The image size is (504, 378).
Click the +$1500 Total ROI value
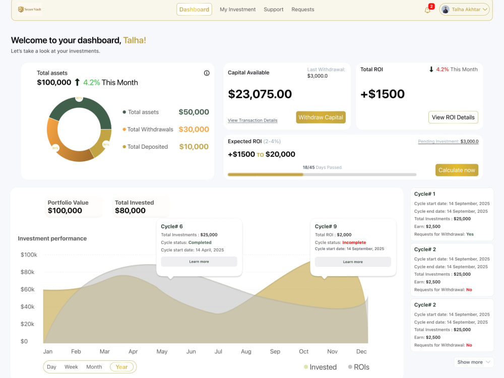click(x=382, y=94)
